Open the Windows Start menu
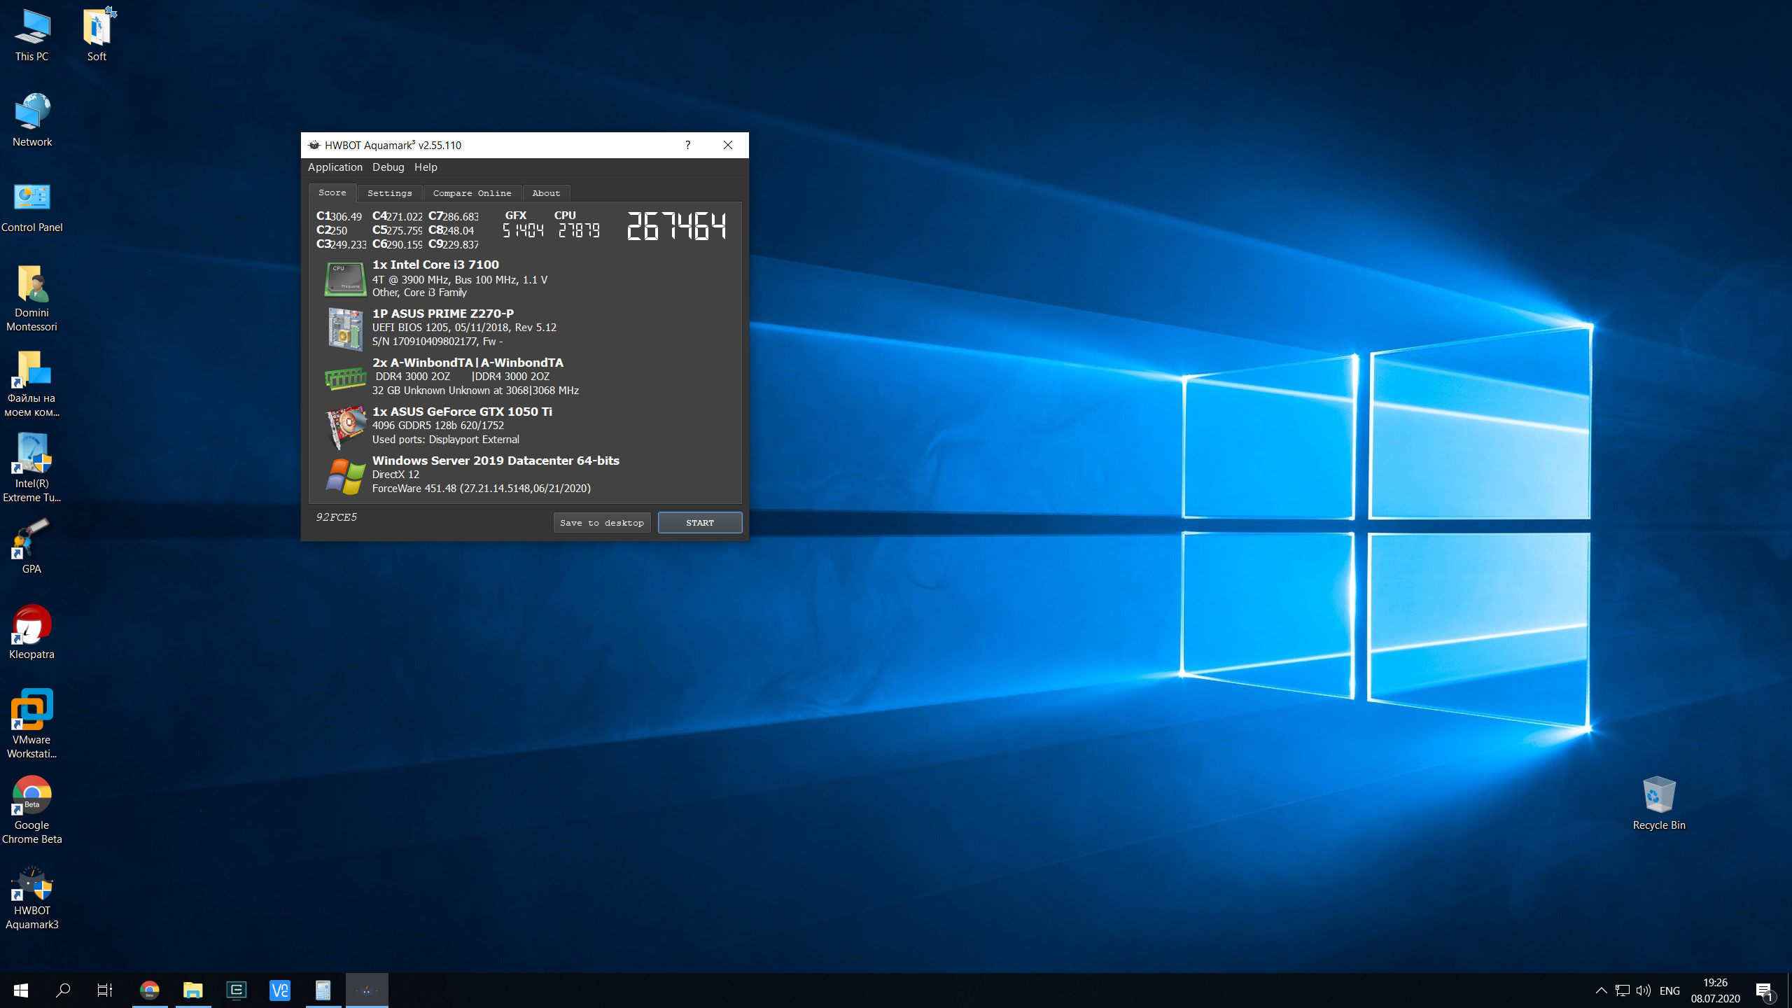This screenshot has height=1008, width=1792. point(21,990)
